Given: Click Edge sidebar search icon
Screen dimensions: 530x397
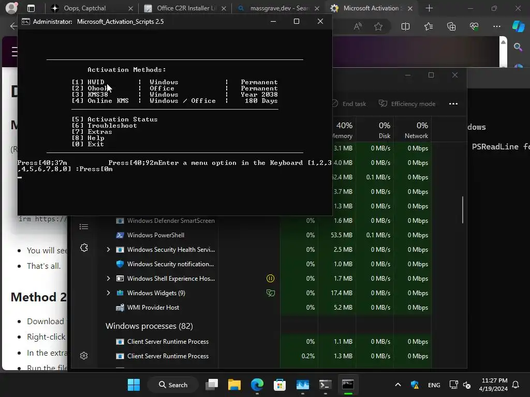Looking at the screenshot, I should click(x=518, y=47).
